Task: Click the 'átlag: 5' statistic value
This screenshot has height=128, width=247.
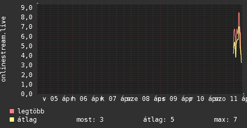Action: [x=159, y=120]
